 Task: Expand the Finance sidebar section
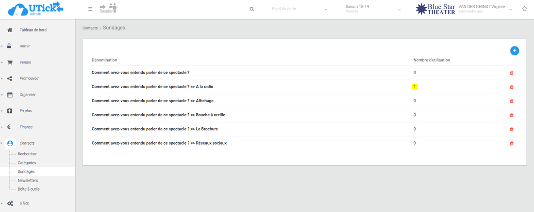click(x=26, y=127)
